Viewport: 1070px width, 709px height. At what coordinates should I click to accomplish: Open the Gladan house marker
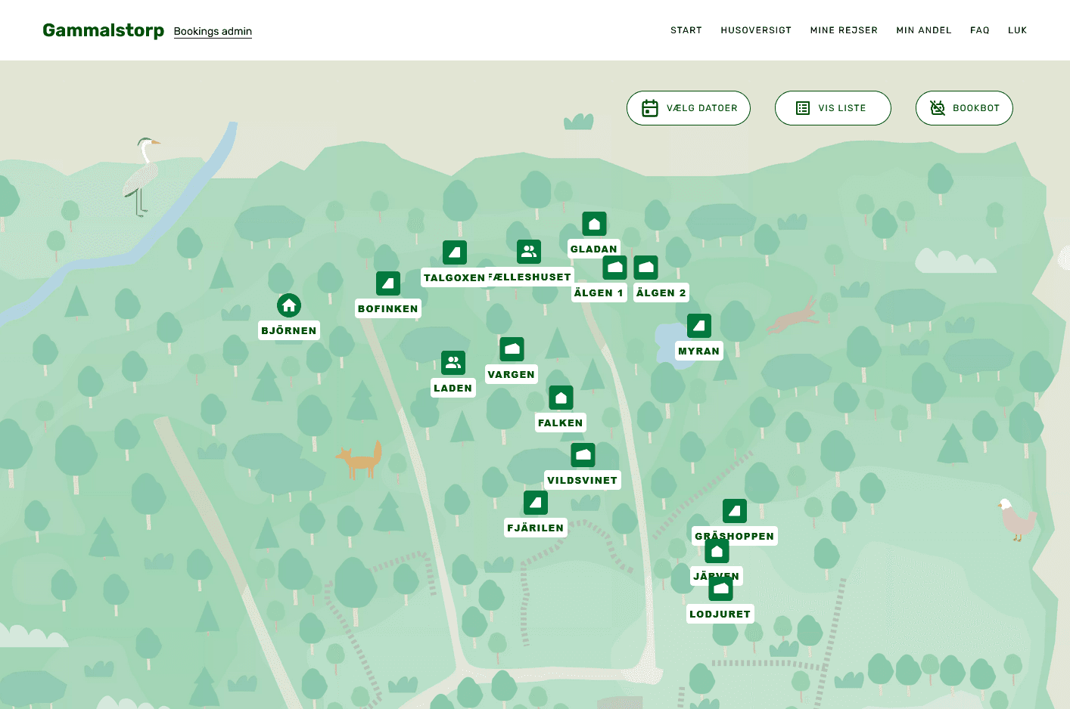tap(594, 223)
